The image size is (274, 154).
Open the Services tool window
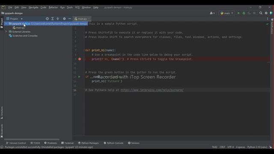pos(134,143)
